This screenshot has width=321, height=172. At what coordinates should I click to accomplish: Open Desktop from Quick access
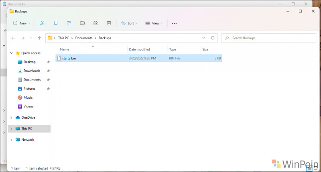tap(29, 62)
